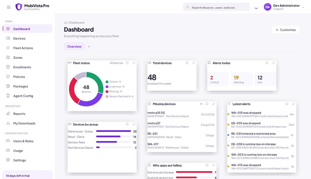Screen dimensions: 311x179
Task: Open Fleet Actions page
Action: (28, 48)
